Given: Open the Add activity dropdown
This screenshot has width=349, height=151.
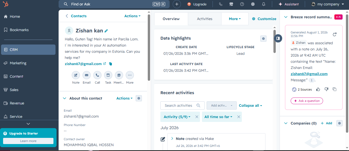Looking at the screenshot, I should [222, 105].
